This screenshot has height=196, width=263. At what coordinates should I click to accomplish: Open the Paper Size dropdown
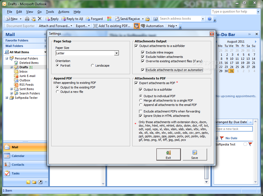pyautogui.click(x=116, y=53)
